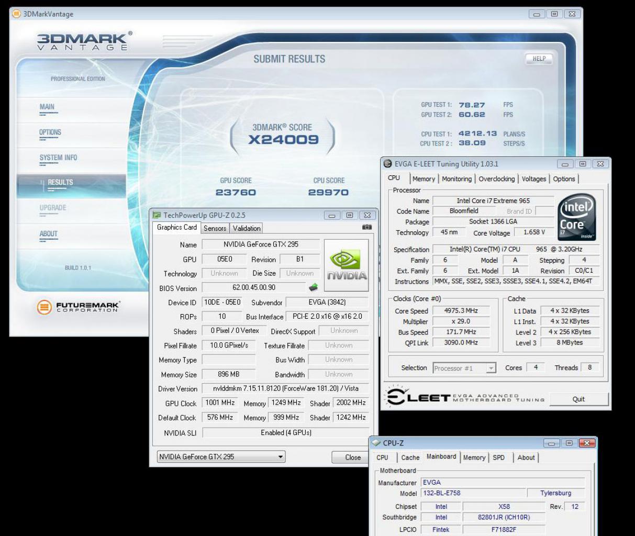Switch to Memory tab in CPU-Z
Image resolution: width=635 pixels, height=536 pixels.
[474, 457]
